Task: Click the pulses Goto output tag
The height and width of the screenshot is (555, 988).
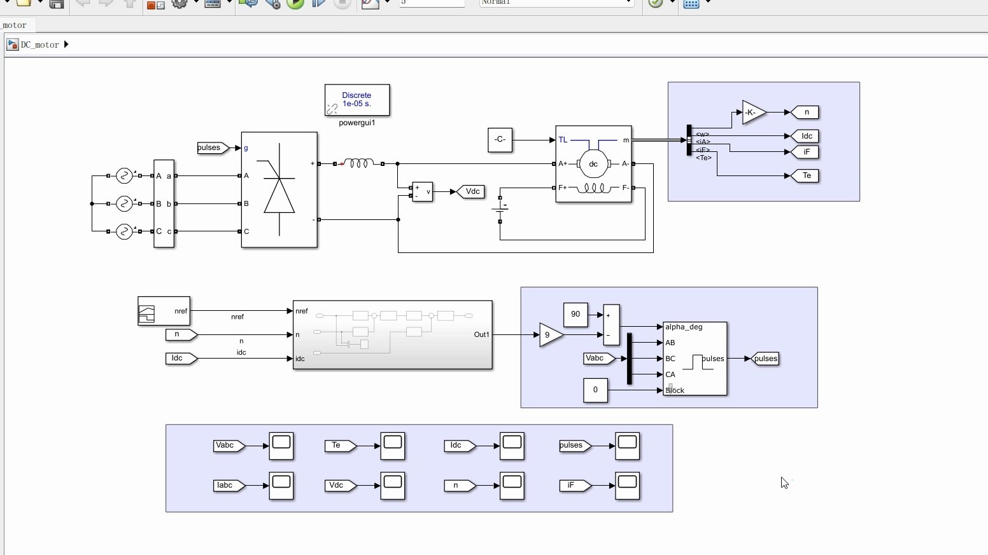Action: click(x=765, y=359)
